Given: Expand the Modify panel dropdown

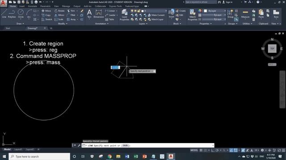Looking at the screenshot, I should [x=63, y=24].
